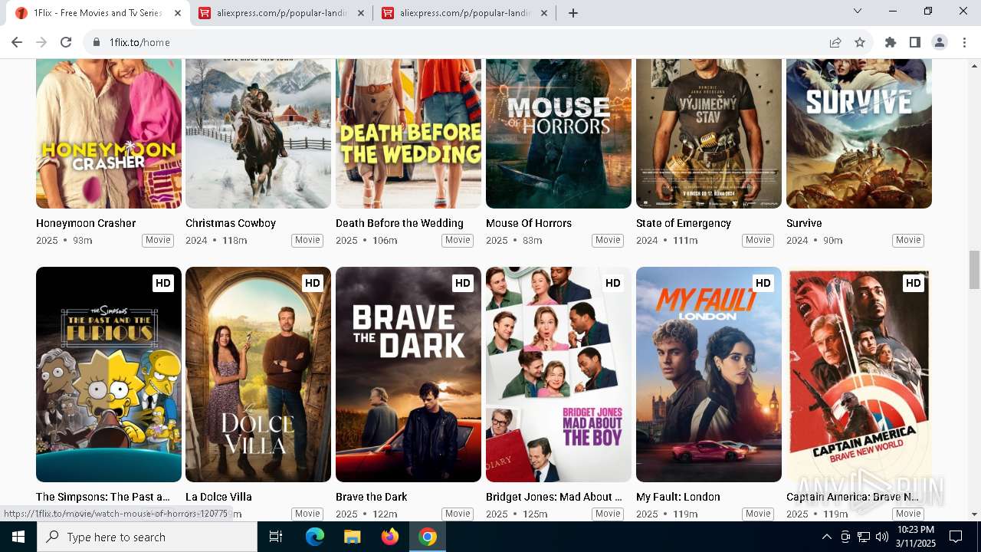The width and height of the screenshot is (981, 552).
Task: Click the Death Before the Wedding title
Action: [x=399, y=223]
